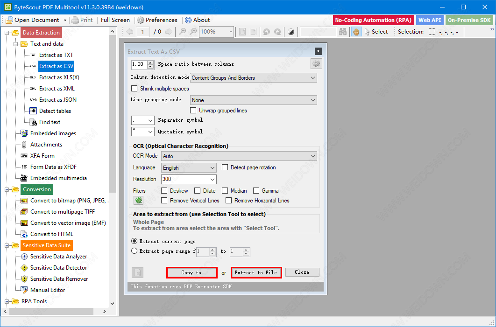Launch Sensitive Data Remover
Screen dimensions: 496x327
(x=59, y=279)
